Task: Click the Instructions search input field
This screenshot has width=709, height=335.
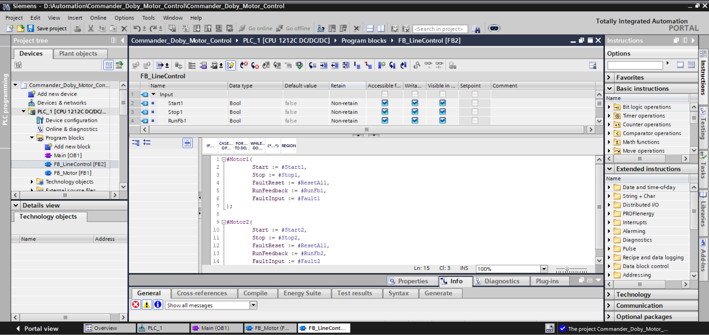Action: [x=635, y=65]
